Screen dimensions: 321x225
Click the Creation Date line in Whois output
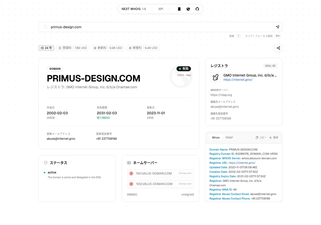click(234, 172)
